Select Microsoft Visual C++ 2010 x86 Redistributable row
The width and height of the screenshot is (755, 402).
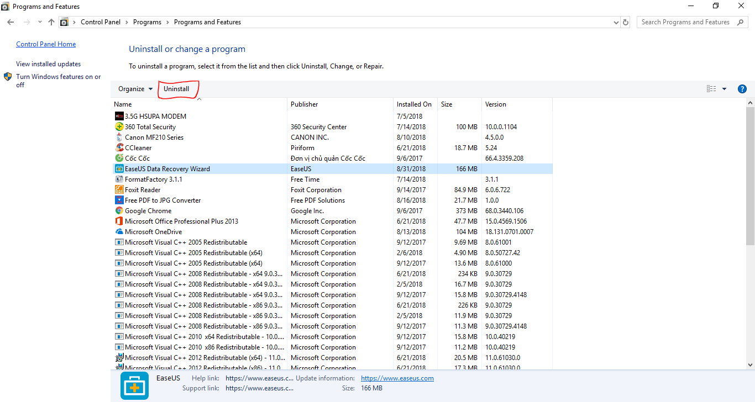tap(332, 347)
